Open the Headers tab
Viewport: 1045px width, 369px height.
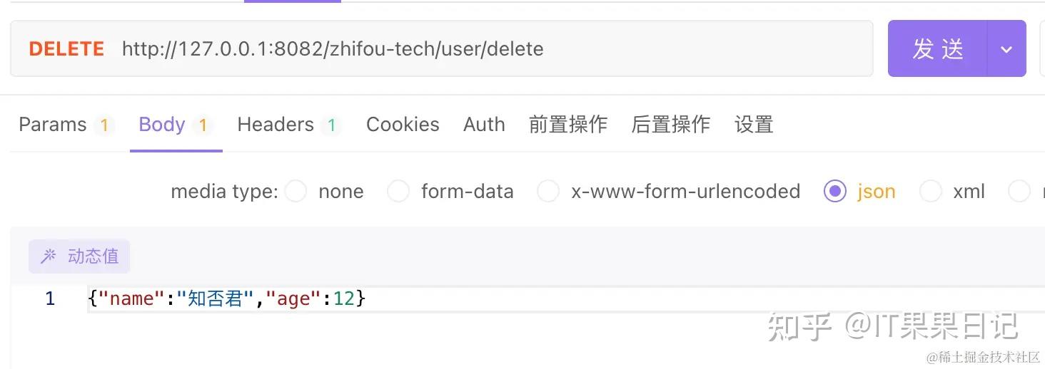(x=276, y=125)
